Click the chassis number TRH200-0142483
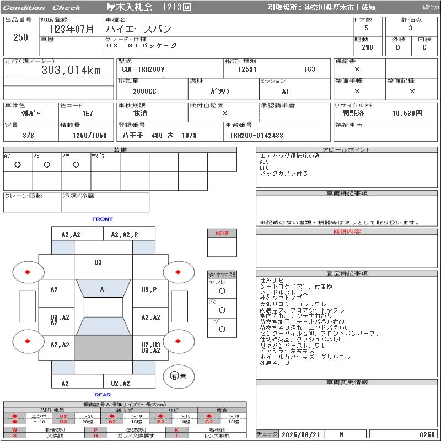 point(256,136)
